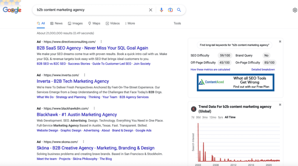Image resolution: width=298 pixels, height=166 pixels.
Task: Clear the search query with X icon
Action: pos(150,10)
